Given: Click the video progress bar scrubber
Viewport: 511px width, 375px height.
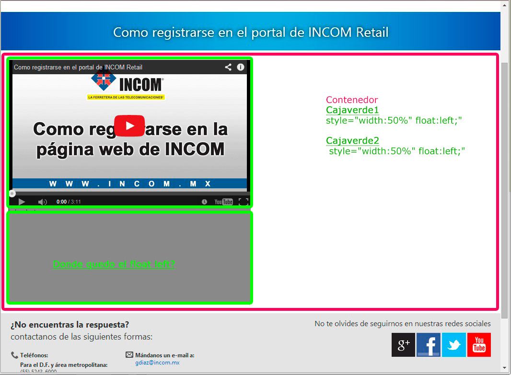Looking at the screenshot, I should pos(12,193).
